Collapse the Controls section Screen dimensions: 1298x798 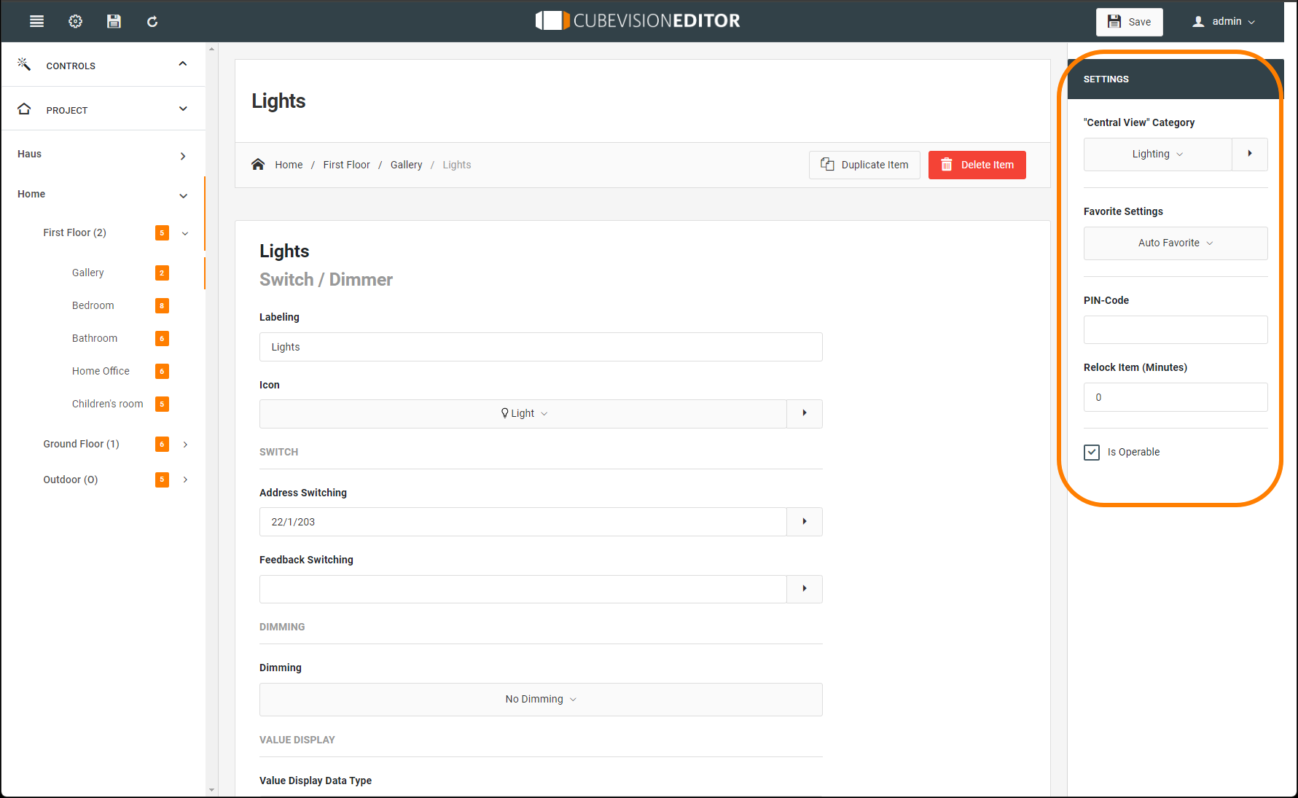(183, 64)
